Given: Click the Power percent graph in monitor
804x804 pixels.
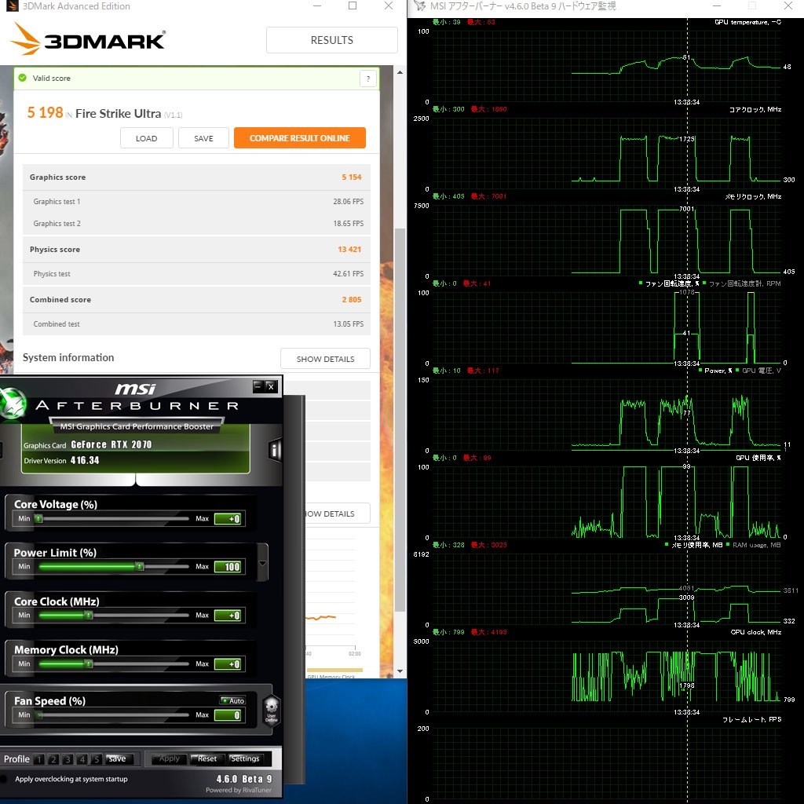Looking at the screenshot, I should pos(606,415).
